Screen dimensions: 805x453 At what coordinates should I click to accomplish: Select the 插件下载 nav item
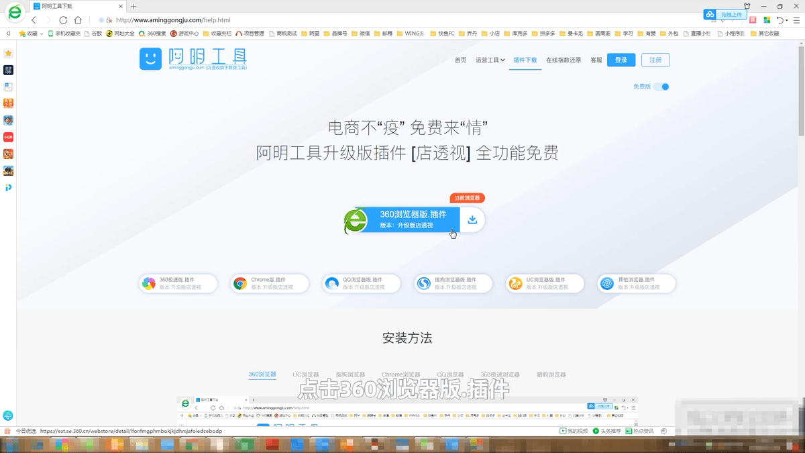525,60
